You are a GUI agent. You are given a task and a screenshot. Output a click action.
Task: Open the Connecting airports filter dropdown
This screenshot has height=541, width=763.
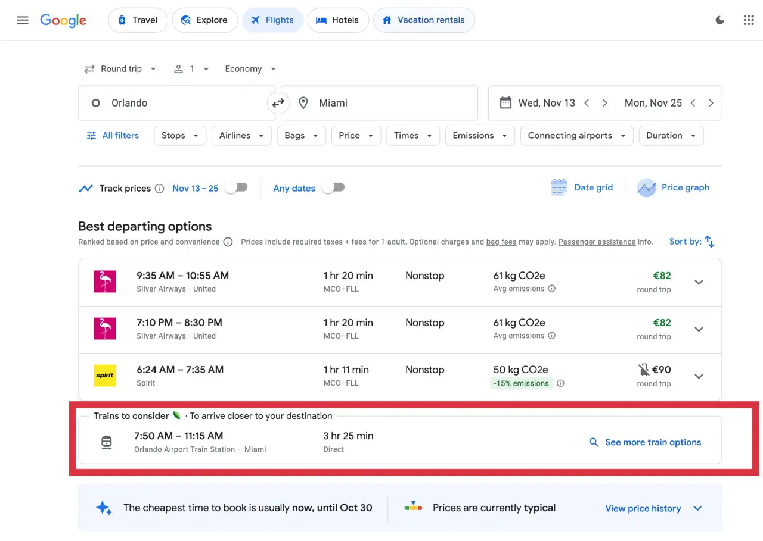click(x=576, y=136)
